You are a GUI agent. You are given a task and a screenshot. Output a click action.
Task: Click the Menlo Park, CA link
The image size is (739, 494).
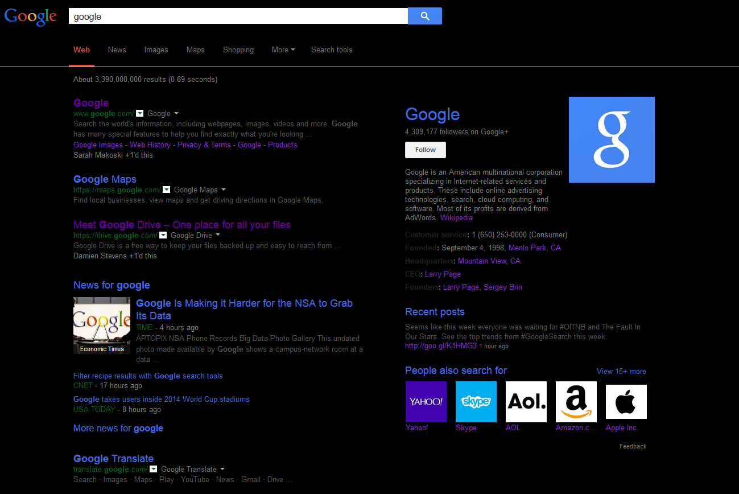coord(535,248)
